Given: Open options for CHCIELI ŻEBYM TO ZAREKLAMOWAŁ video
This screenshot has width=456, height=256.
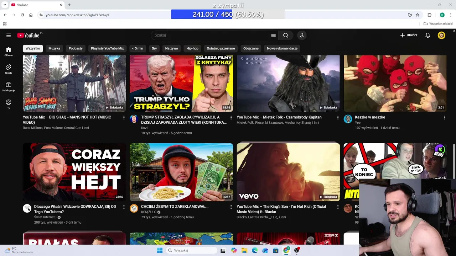Looking at the screenshot, I should [231, 207].
